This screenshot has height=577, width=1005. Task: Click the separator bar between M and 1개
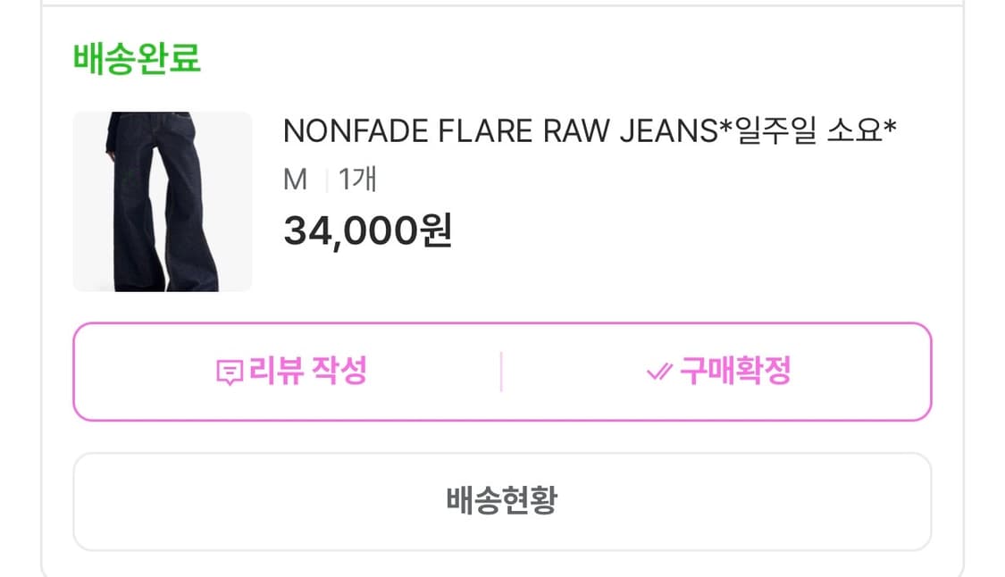click(326, 180)
